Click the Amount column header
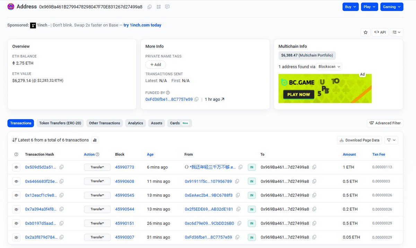Image resolution: width=416 pixels, height=248 pixels. pos(349,154)
